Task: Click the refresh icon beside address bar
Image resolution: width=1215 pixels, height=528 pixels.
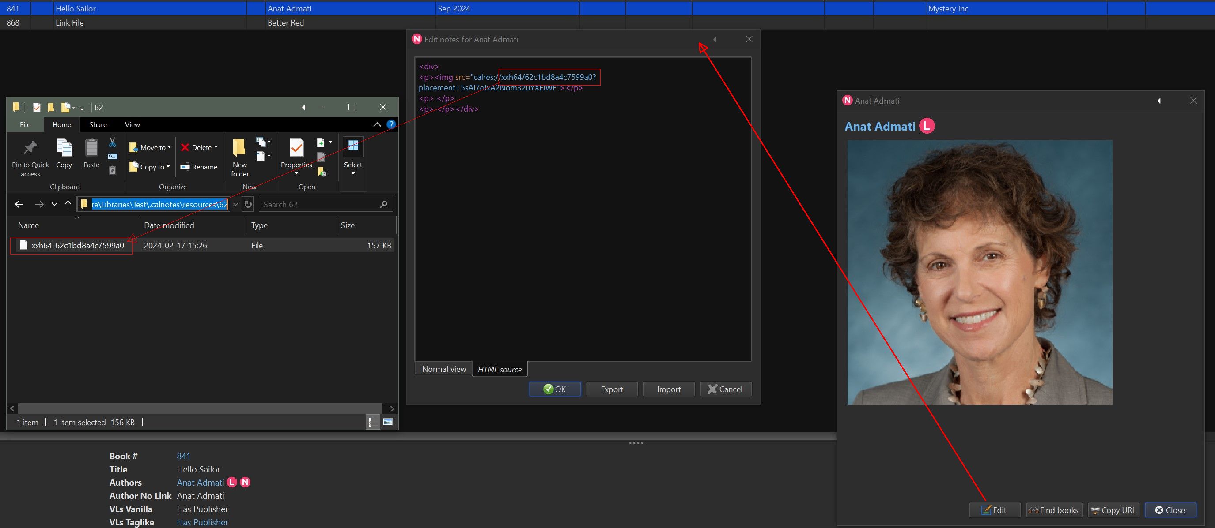Action: tap(248, 204)
